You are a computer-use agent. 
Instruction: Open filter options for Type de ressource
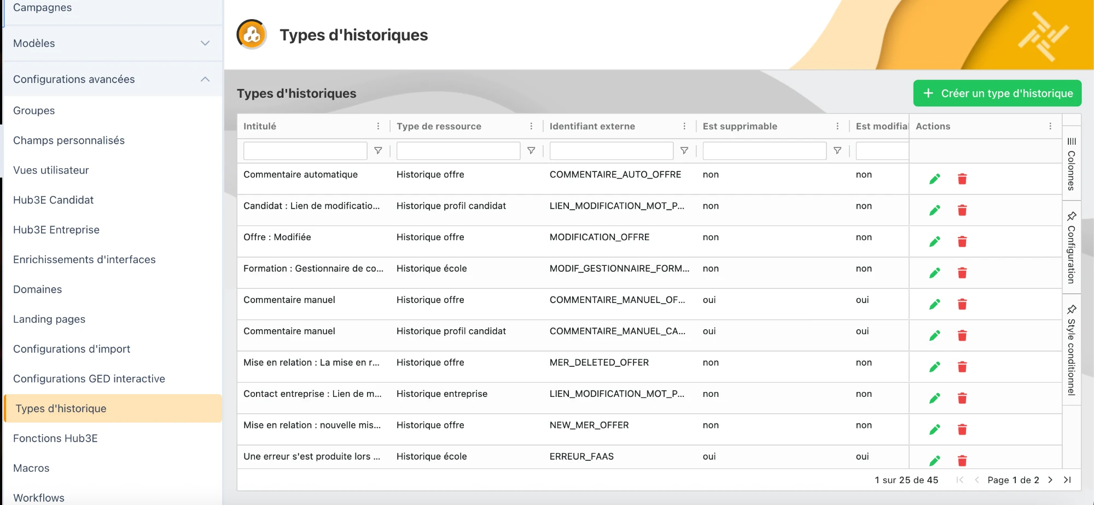(x=531, y=151)
